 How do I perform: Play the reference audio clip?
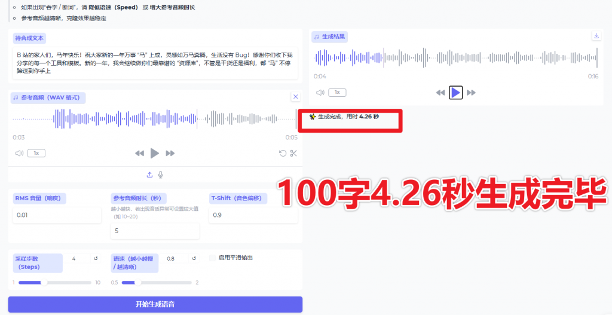click(x=155, y=153)
